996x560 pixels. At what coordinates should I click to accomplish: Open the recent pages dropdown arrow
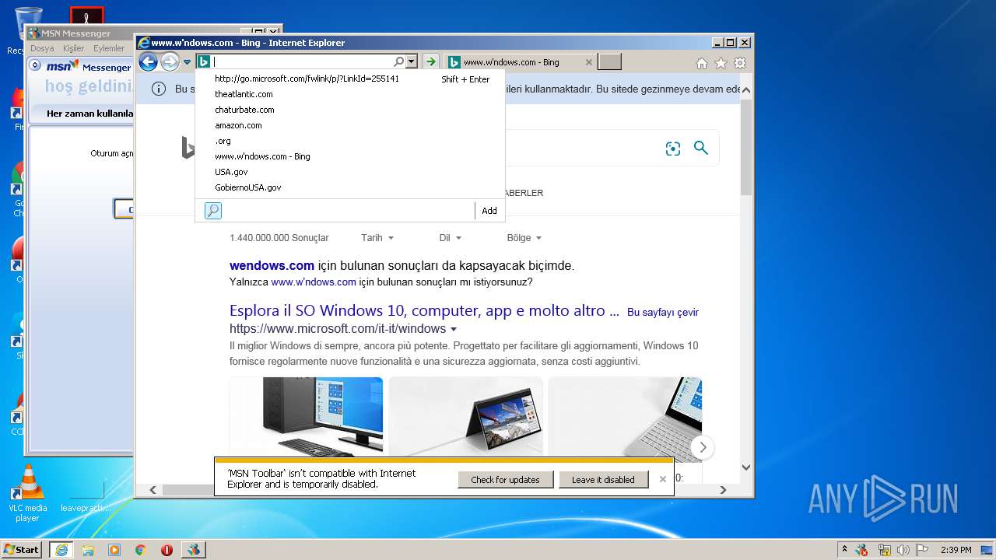point(187,62)
